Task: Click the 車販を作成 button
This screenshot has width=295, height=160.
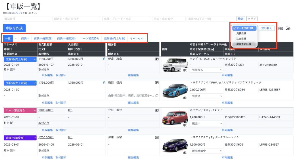Action: pos(14,28)
